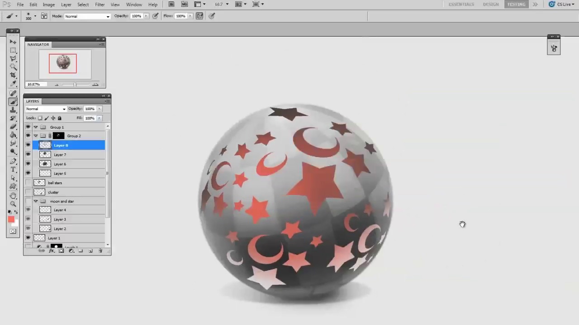Open the Select menu
This screenshot has height=325, width=579.
coord(83,5)
